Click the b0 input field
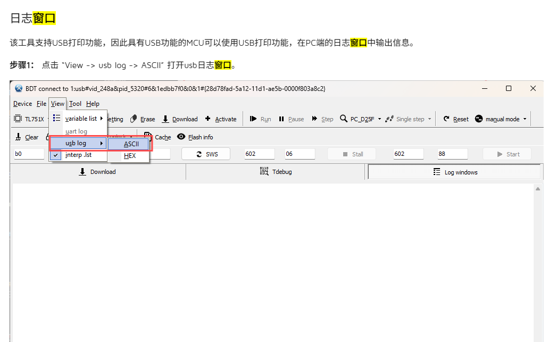Image resolution: width=556 pixels, height=342 pixels. [28, 154]
